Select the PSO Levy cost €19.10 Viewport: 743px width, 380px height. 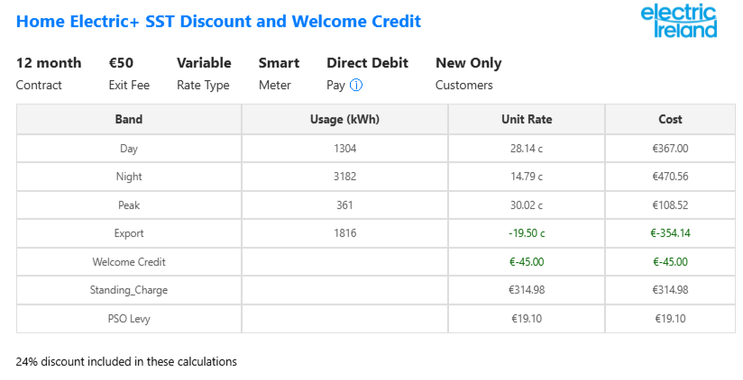(670, 319)
